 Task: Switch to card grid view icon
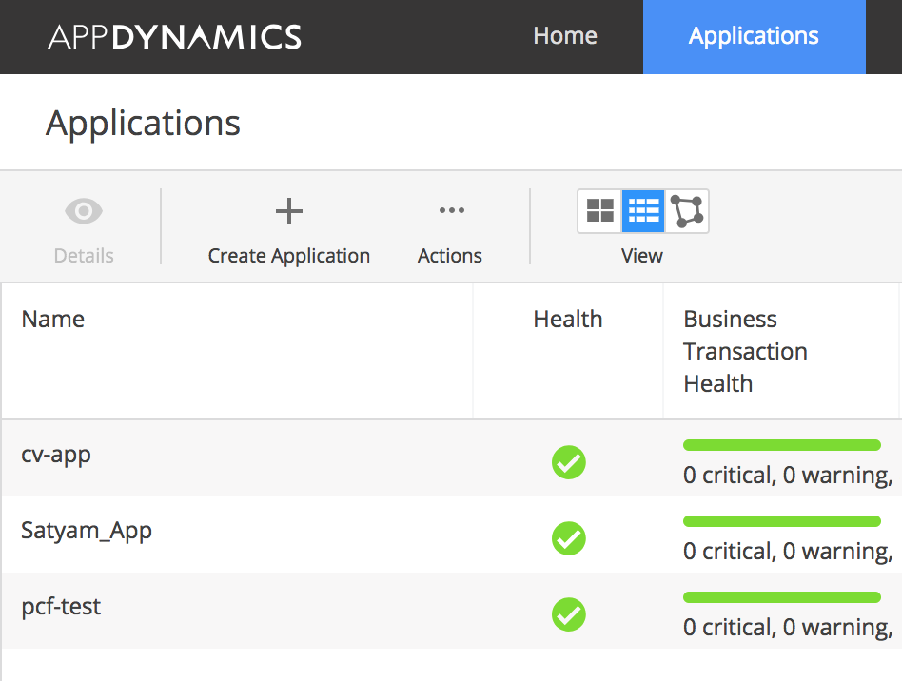[x=600, y=211]
